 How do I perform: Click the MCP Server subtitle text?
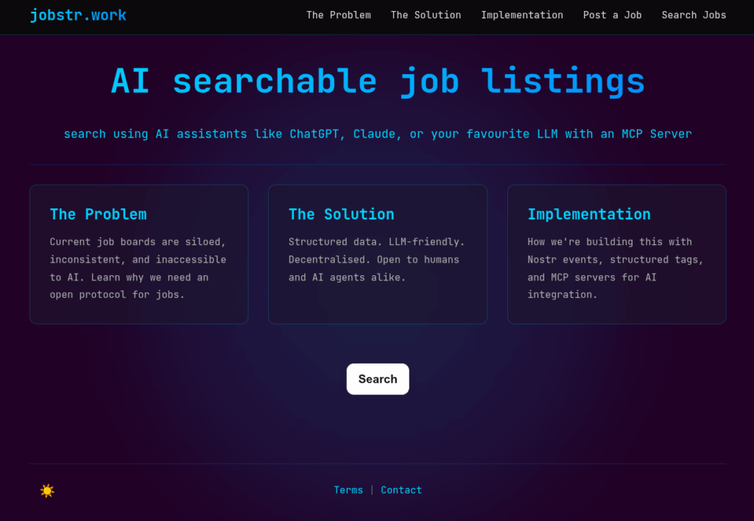tap(377, 133)
